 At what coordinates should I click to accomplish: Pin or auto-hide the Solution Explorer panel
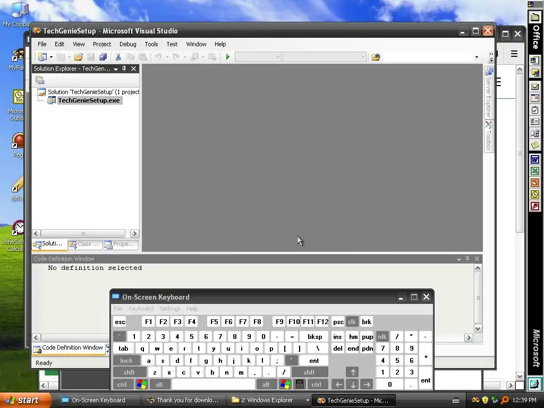tap(124, 69)
